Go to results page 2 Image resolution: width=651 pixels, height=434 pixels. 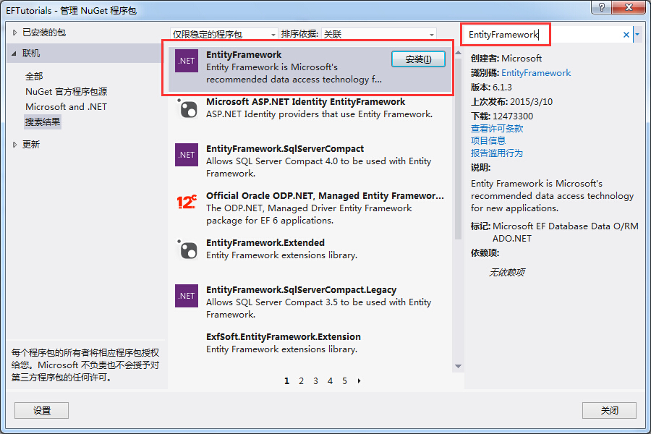[301, 381]
